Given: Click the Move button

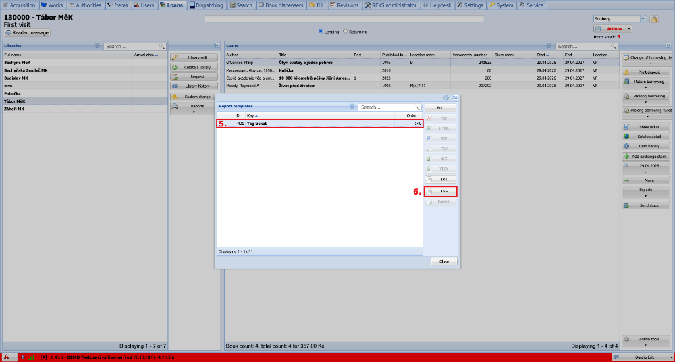Looking at the screenshot, I should (646, 180).
